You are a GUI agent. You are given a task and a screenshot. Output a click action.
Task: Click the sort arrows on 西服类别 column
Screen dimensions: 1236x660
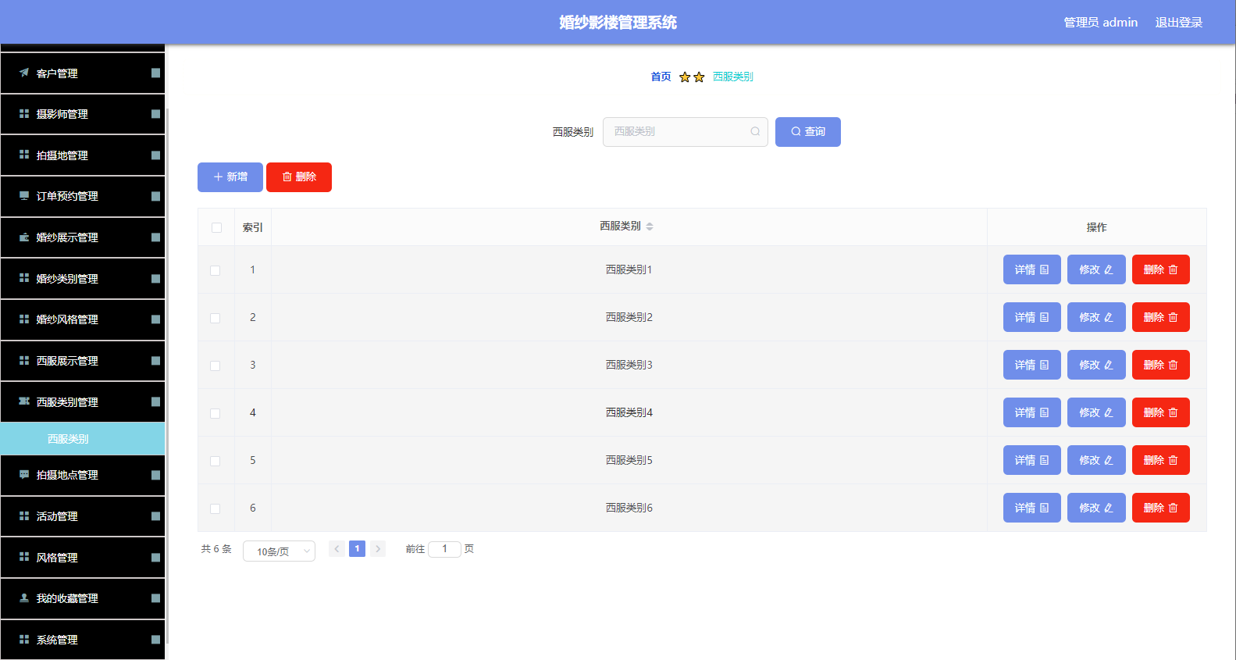pos(650,227)
